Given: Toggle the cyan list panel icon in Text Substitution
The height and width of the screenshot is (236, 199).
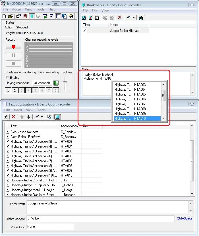Looking at the screenshot, I should 58,117.
